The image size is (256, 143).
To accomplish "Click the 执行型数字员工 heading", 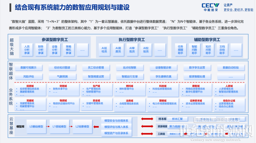I will click(x=132, y=40).
